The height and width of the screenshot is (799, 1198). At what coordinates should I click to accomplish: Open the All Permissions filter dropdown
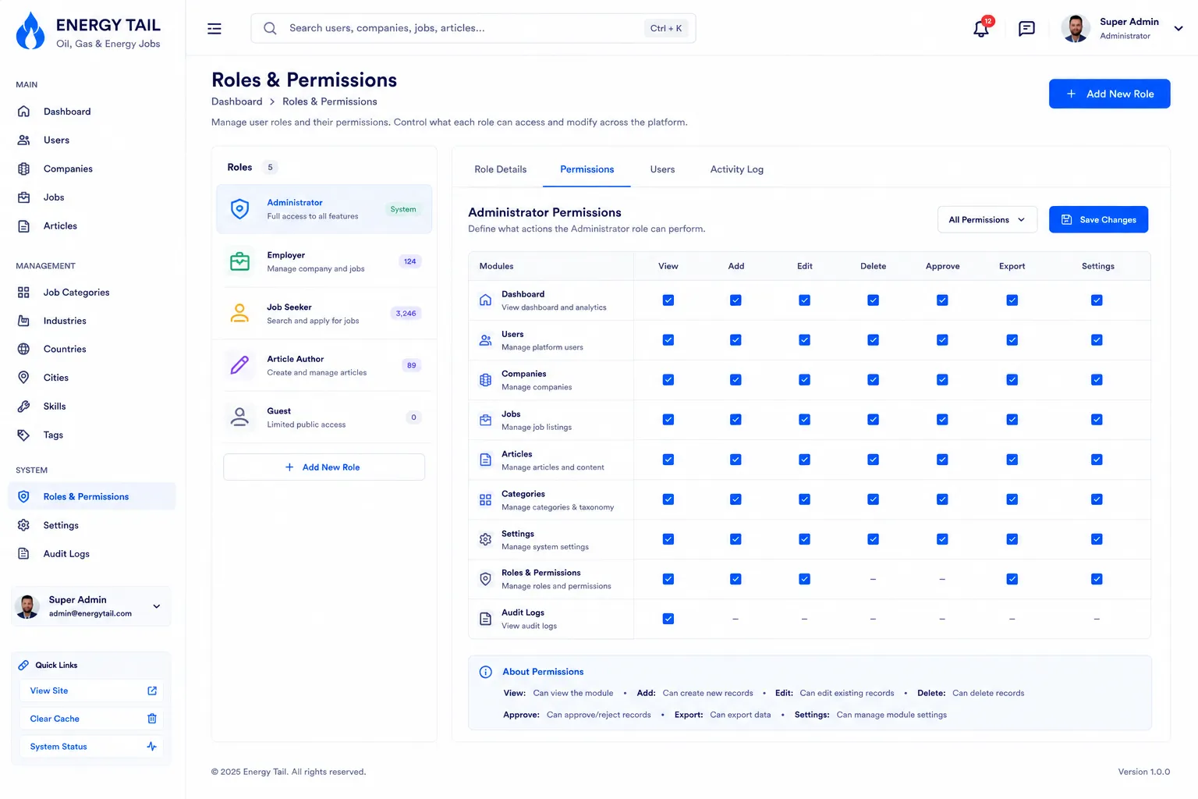pos(987,220)
